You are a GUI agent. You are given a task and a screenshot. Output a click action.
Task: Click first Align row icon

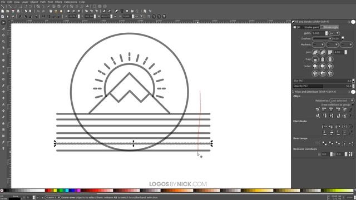[318, 109]
